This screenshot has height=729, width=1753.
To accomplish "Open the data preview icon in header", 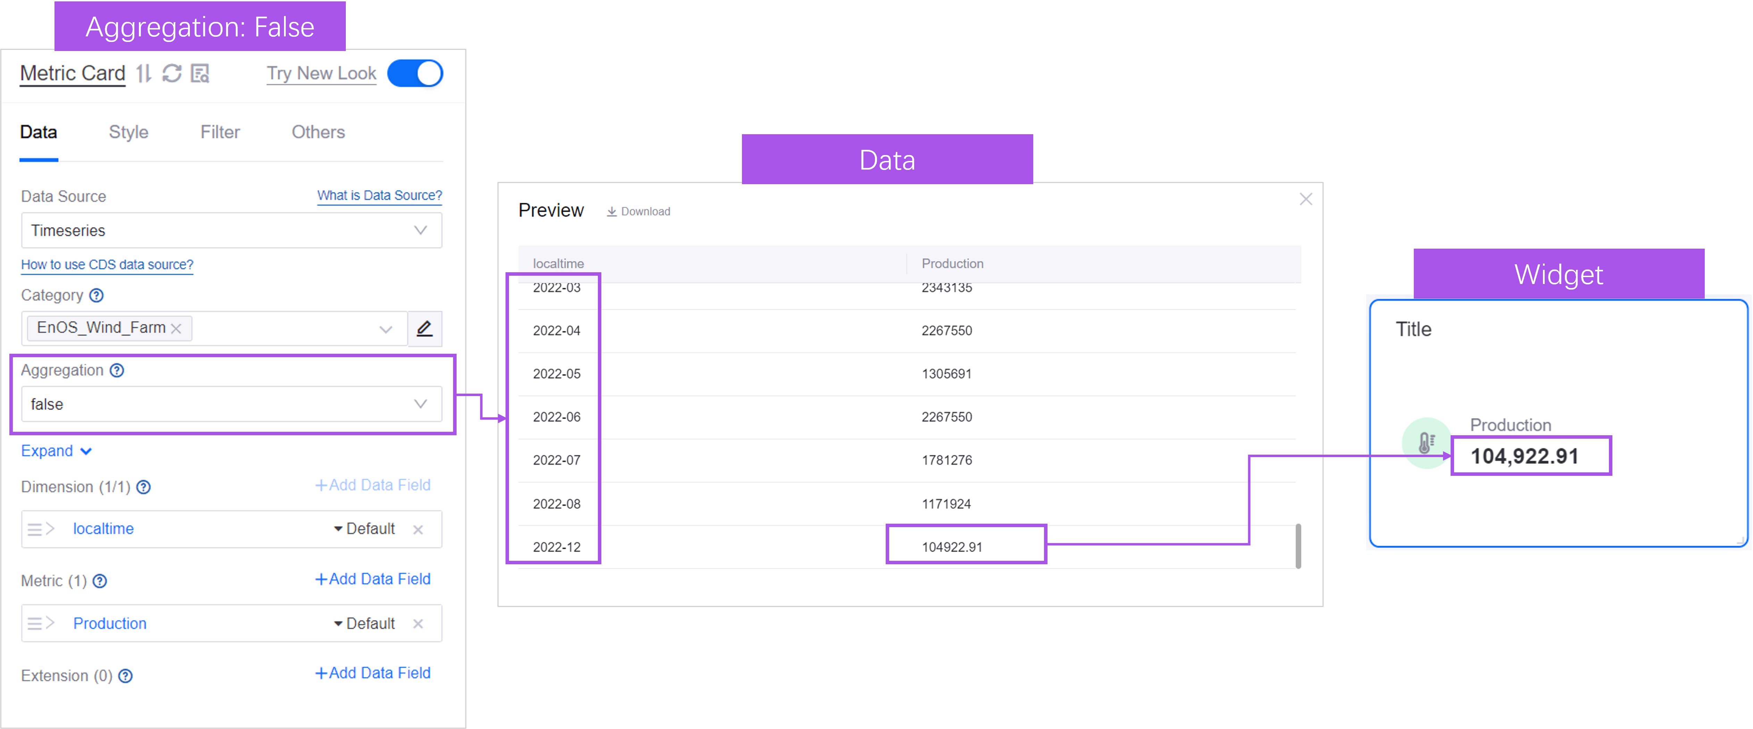I will click(200, 74).
